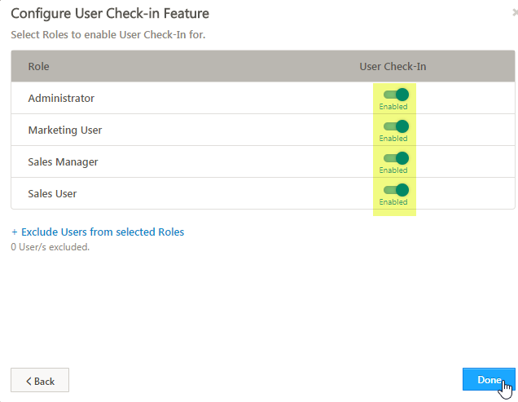Select the Sales User role name

52,194
